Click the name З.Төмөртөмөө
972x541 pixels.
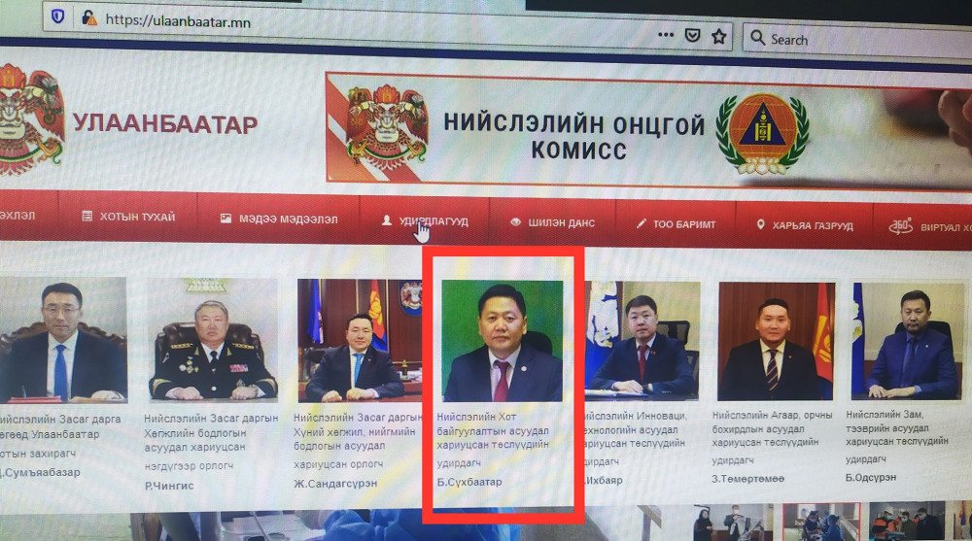tap(748, 479)
